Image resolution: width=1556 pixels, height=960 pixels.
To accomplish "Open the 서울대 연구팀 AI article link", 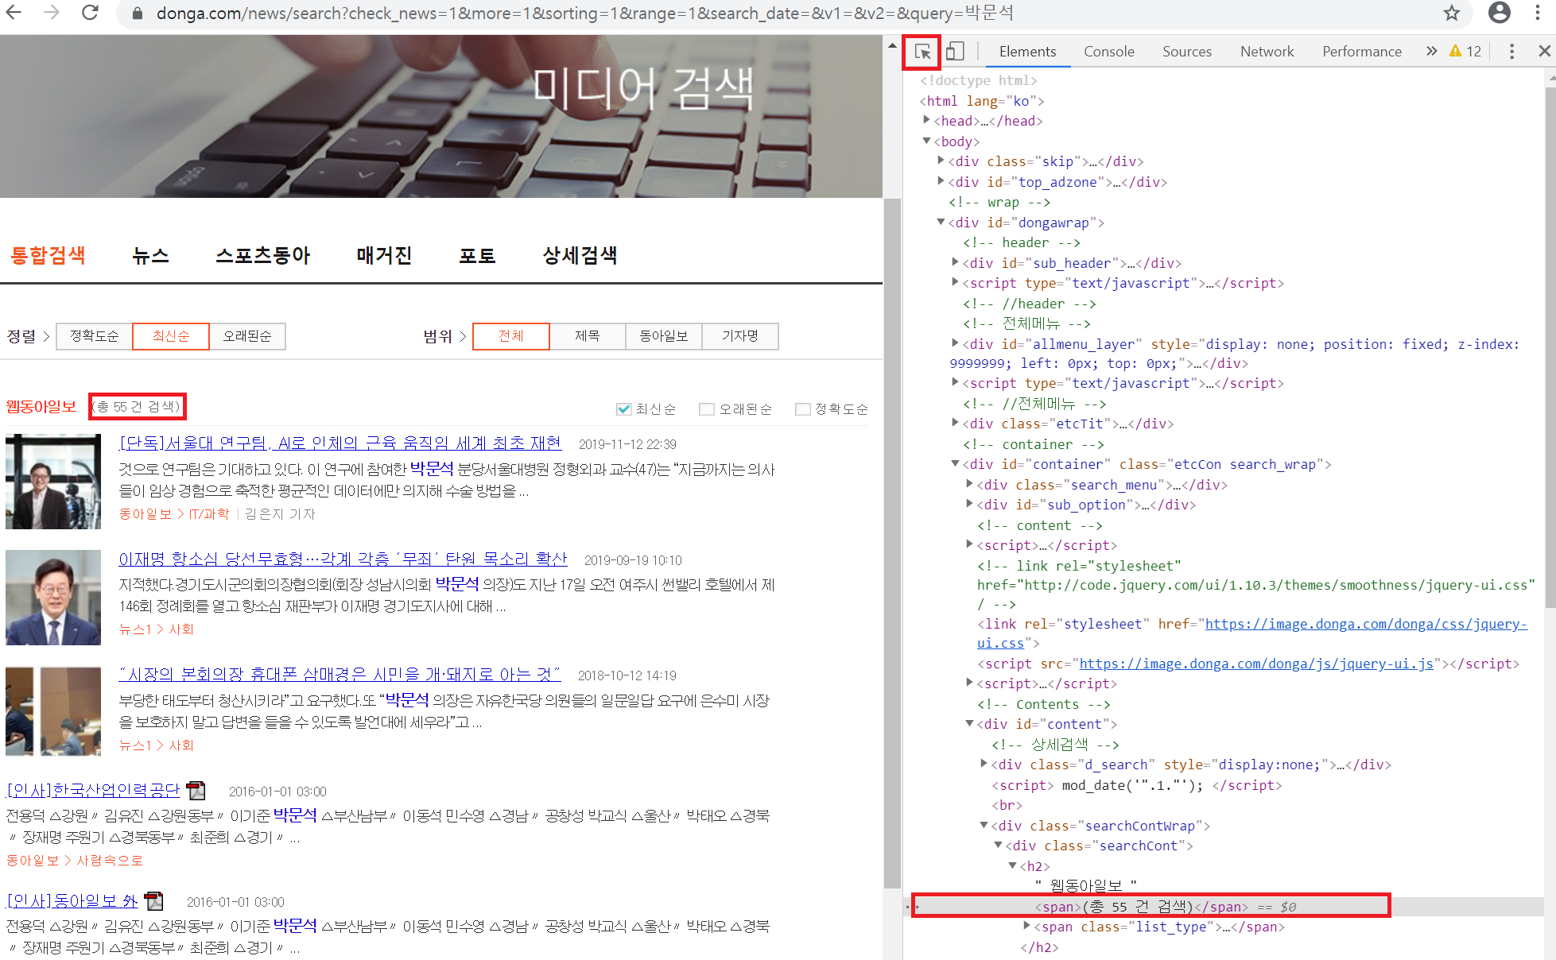I will 340,443.
